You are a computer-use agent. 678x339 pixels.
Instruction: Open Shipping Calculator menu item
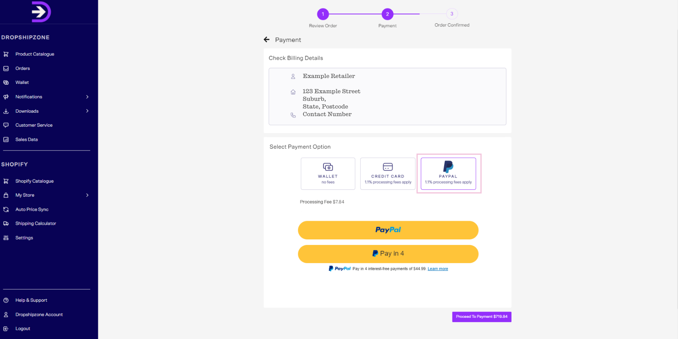(36, 223)
